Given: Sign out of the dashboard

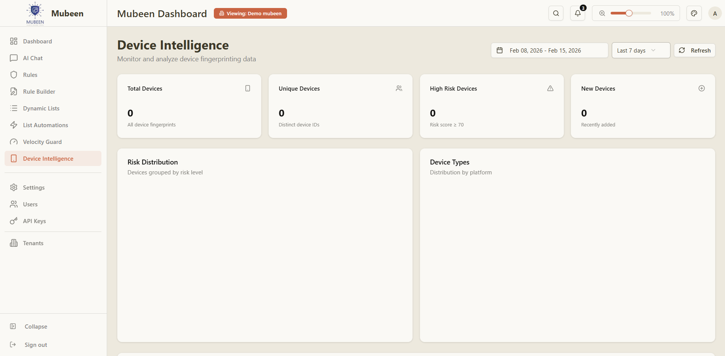Looking at the screenshot, I should pyautogui.click(x=35, y=345).
